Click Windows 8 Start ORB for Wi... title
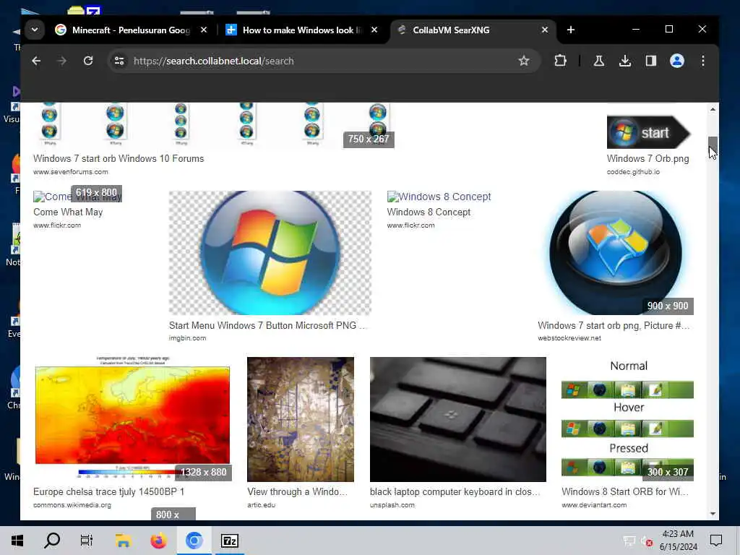740x555 pixels. [625, 491]
